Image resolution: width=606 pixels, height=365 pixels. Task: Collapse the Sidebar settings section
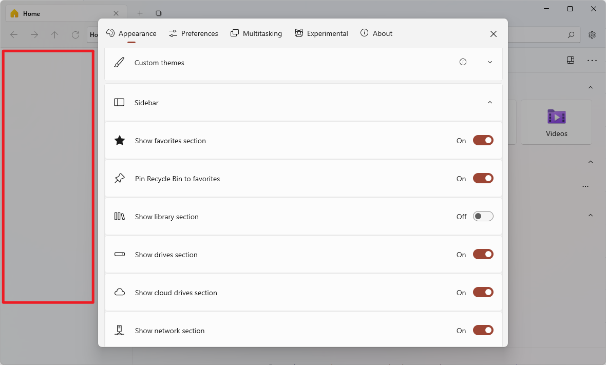click(489, 102)
